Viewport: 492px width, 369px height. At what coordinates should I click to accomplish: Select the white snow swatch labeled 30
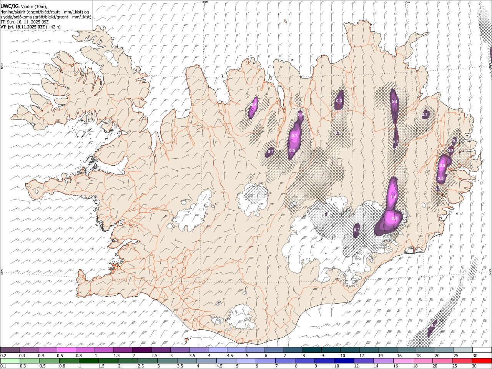coord(482,350)
